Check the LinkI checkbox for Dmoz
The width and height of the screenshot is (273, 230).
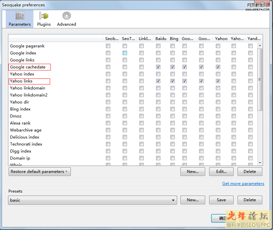141,116
